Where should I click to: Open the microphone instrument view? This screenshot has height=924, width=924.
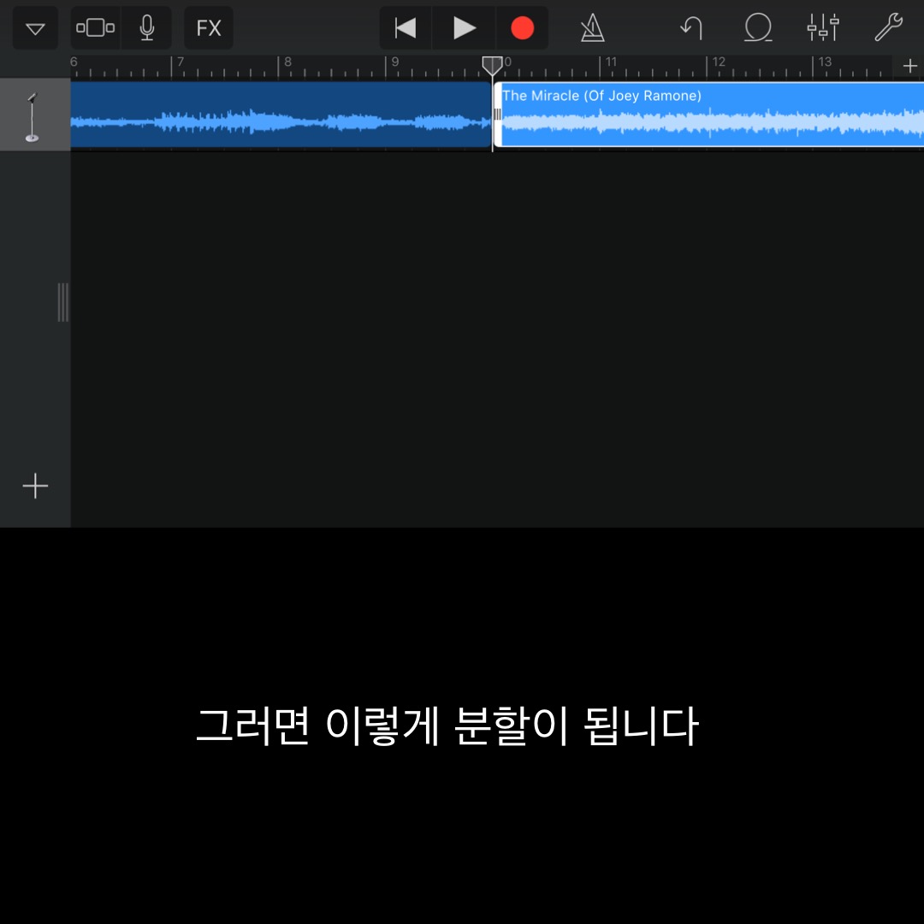[x=147, y=28]
